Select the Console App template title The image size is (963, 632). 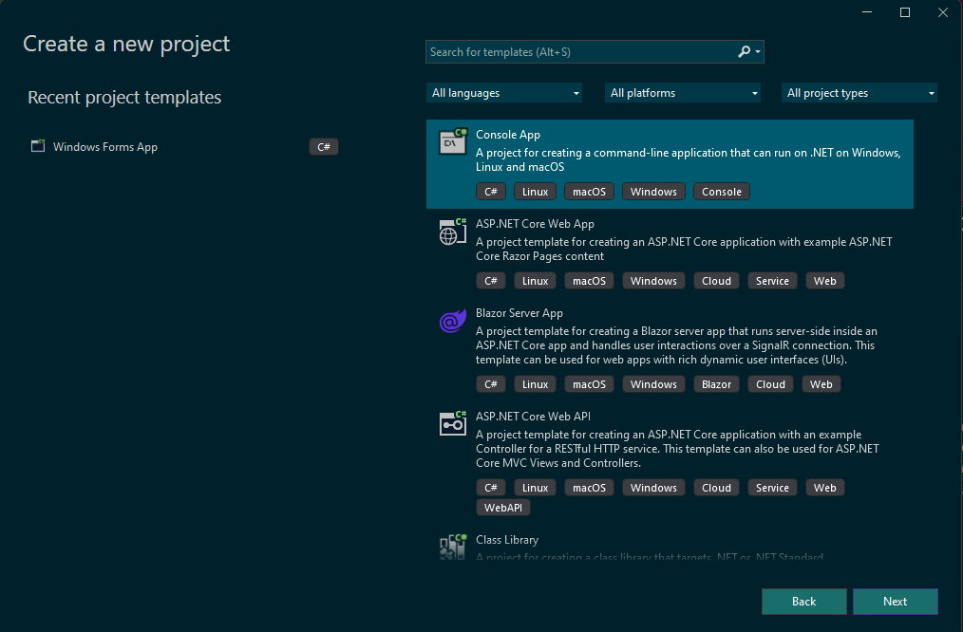click(x=508, y=135)
